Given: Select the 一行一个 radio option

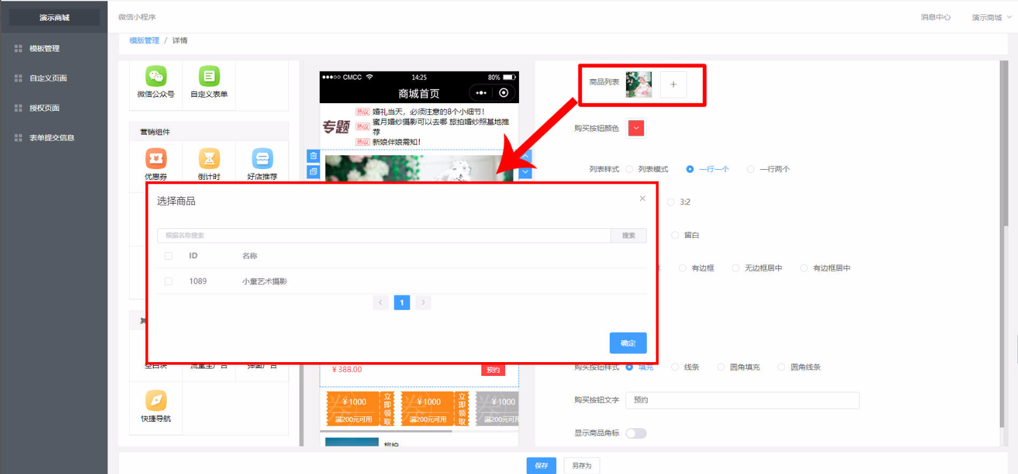Looking at the screenshot, I should click(690, 169).
